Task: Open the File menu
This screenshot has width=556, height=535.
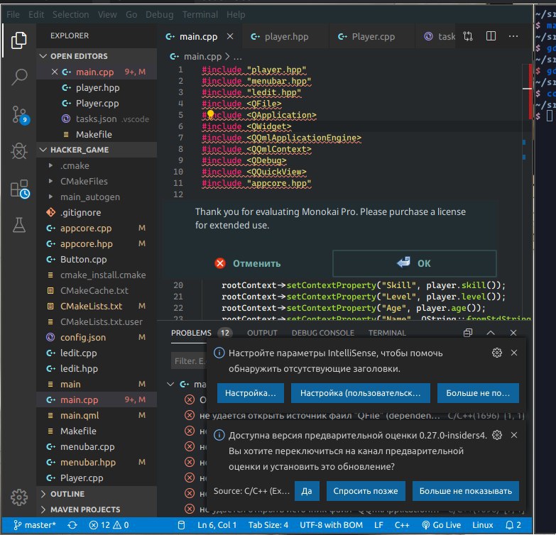Action: click(13, 14)
